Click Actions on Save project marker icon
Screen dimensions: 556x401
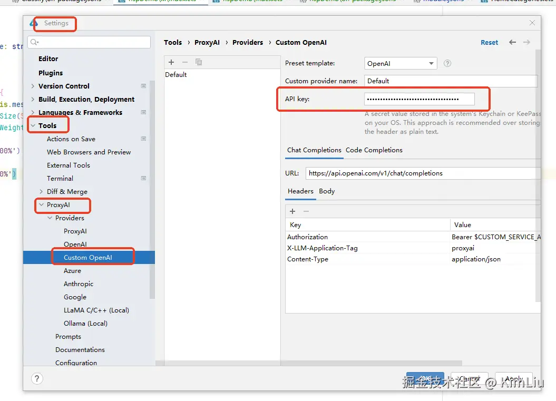143,139
